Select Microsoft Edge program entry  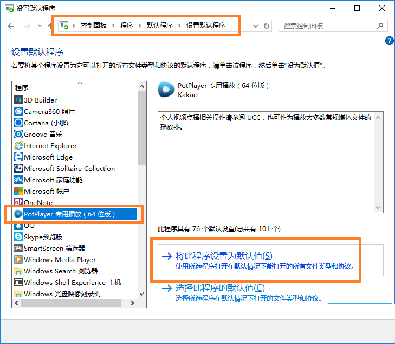48,157
